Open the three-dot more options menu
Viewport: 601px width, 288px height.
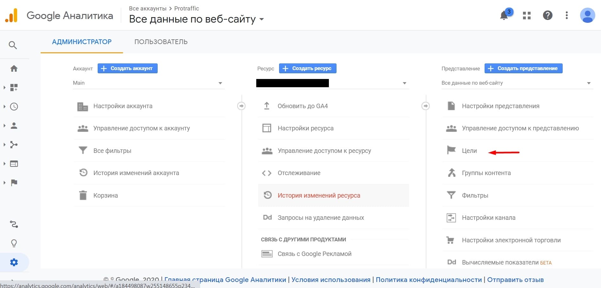567,15
